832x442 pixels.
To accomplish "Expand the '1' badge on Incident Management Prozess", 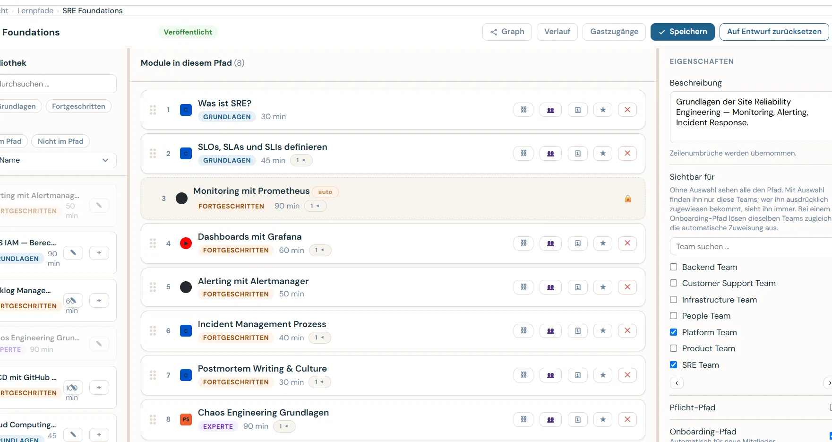I will pyautogui.click(x=319, y=338).
